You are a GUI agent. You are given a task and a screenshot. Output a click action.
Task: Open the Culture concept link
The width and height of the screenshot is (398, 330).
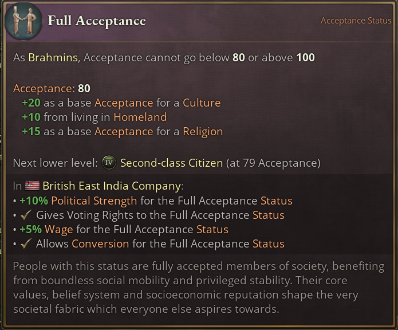click(x=202, y=103)
